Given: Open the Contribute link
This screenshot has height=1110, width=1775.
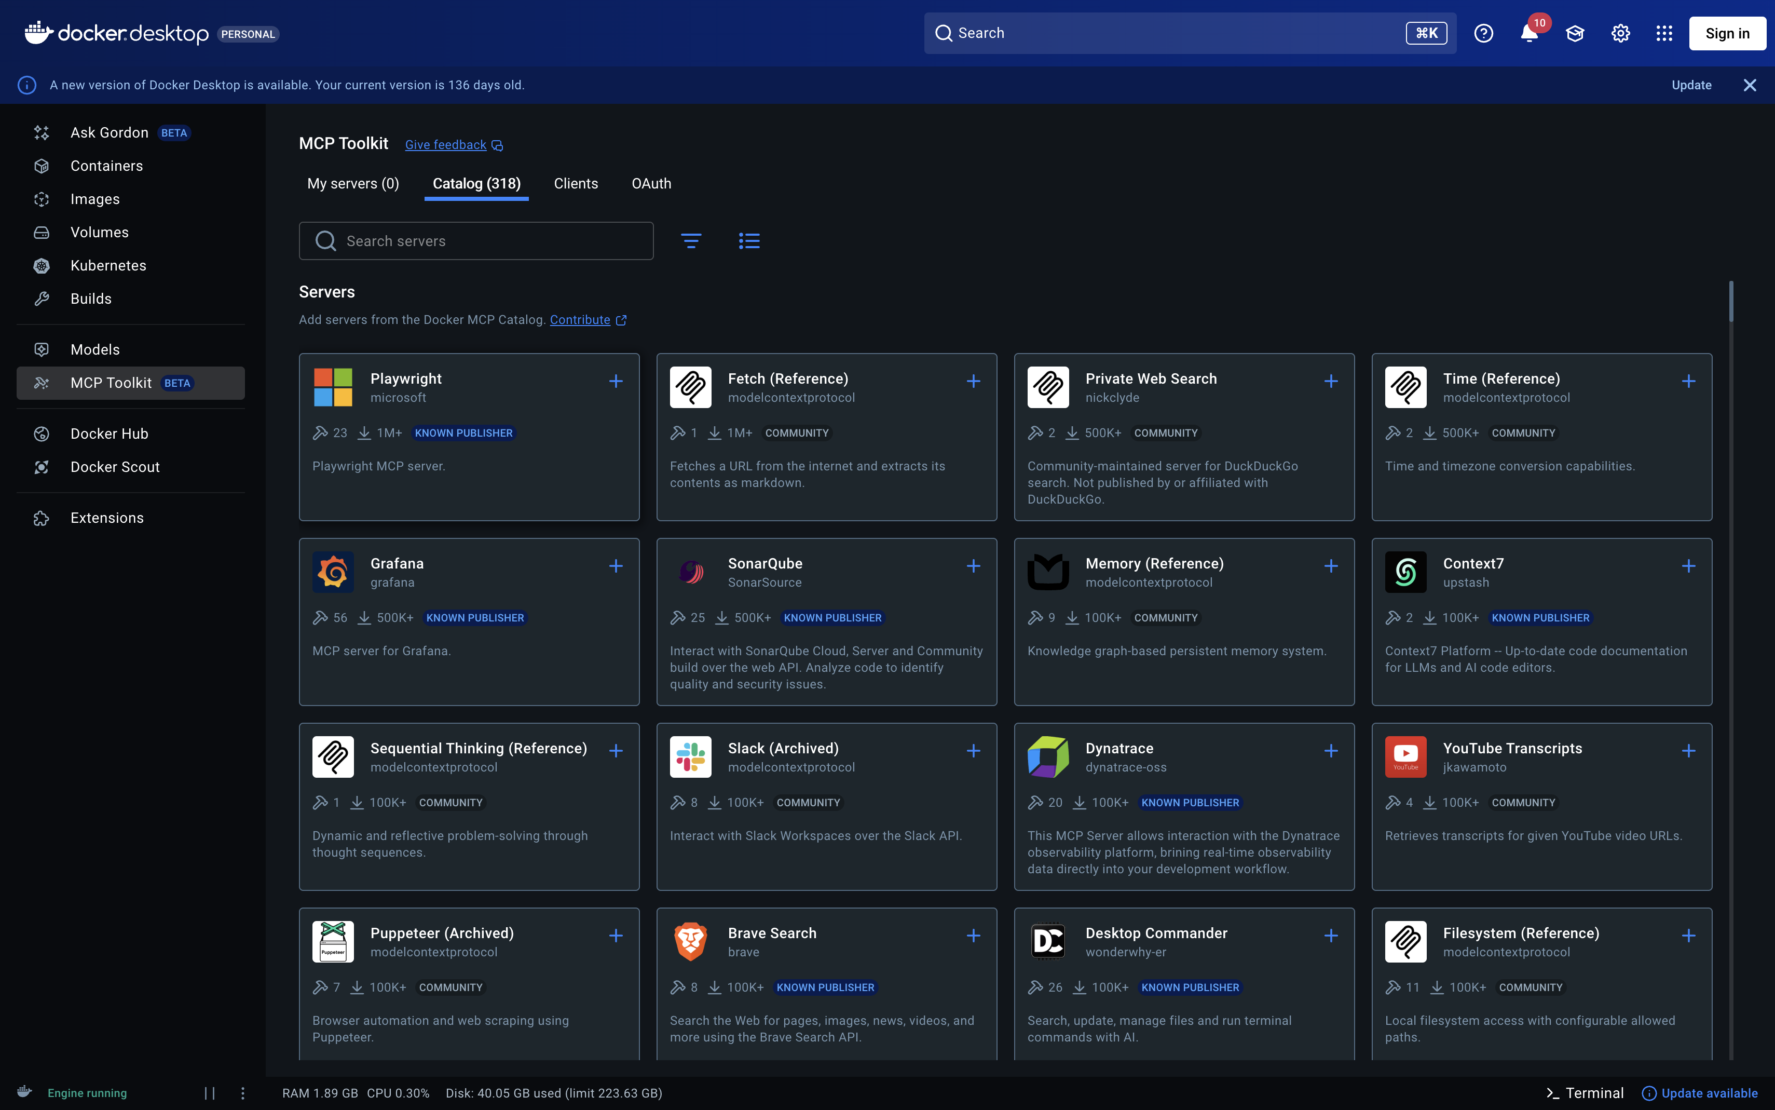Looking at the screenshot, I should [x=588, y=320].
